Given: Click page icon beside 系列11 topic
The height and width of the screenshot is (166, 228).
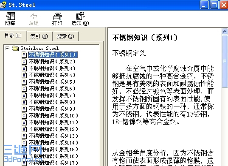Looking at the screenshot, I should tap(24, 122).
